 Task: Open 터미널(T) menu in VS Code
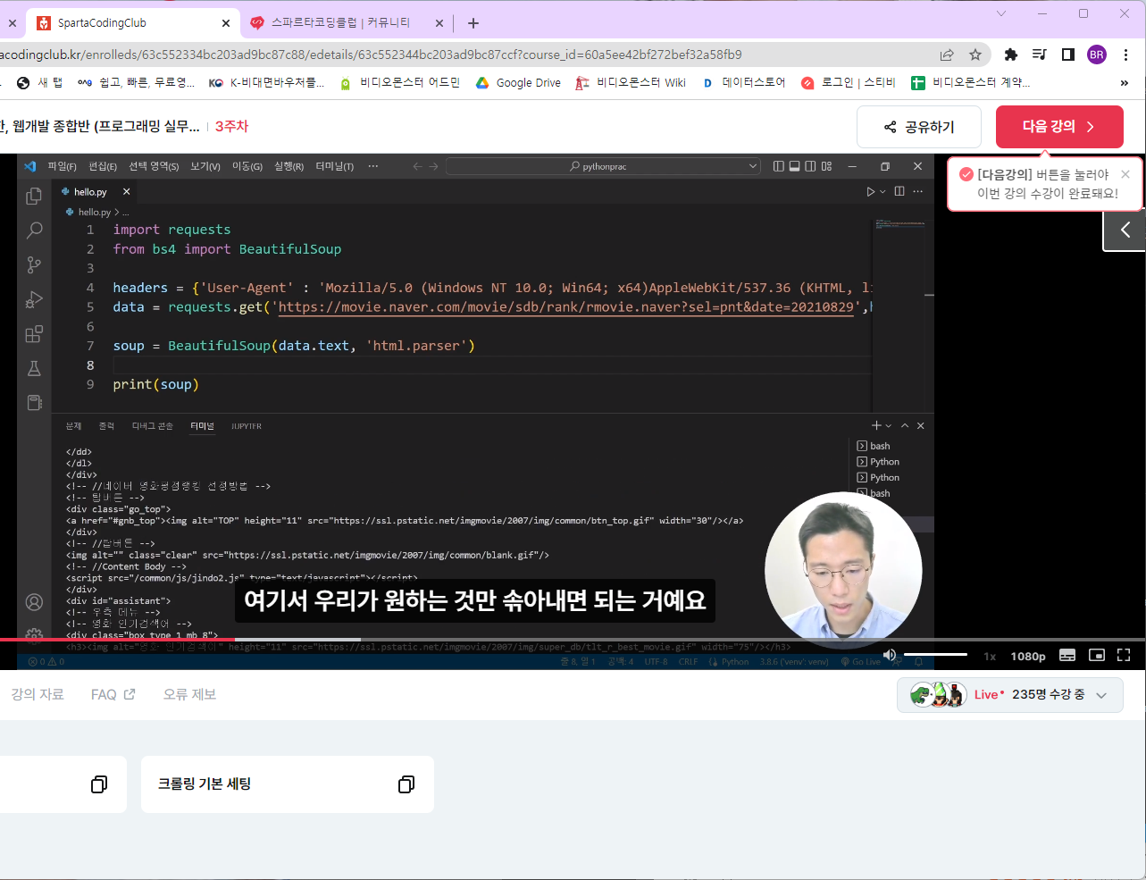(x=334, y=166)
